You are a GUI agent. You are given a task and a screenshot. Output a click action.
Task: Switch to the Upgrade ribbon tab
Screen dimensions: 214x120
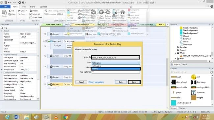click(x=43, y=7)
